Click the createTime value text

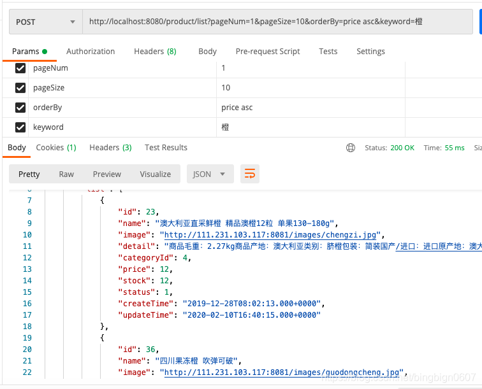click(252, 303)
